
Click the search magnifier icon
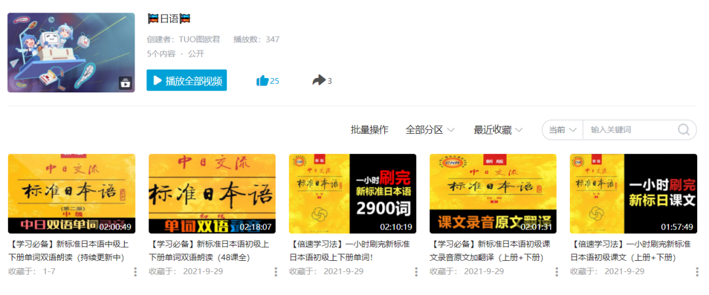coord(683,130)
